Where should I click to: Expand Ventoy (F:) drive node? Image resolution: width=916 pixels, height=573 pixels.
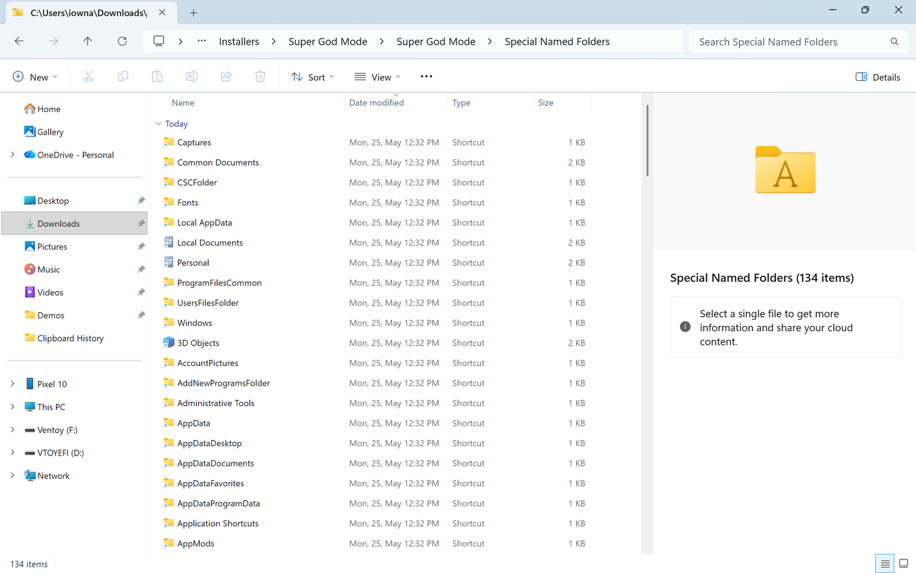pos(12,430)
